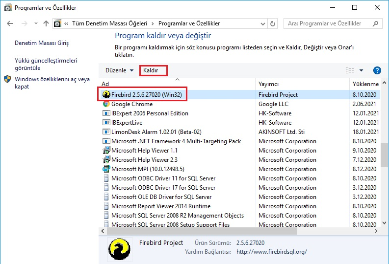Open the address bar history dropdown
Viewport: 389px width, 264px height.
(x=263, y=24)
